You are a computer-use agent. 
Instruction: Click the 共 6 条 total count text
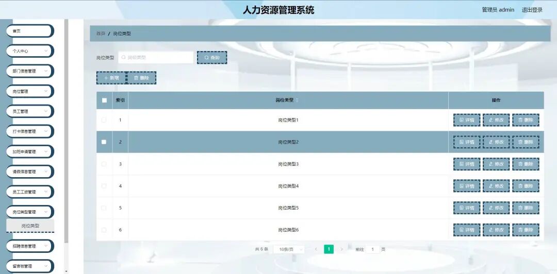tap(261, 249)
